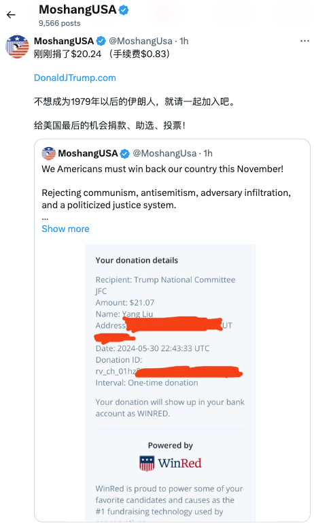Click verified badge next to post author name
This screenshot has width=314, height=526.
coord(101,42)
